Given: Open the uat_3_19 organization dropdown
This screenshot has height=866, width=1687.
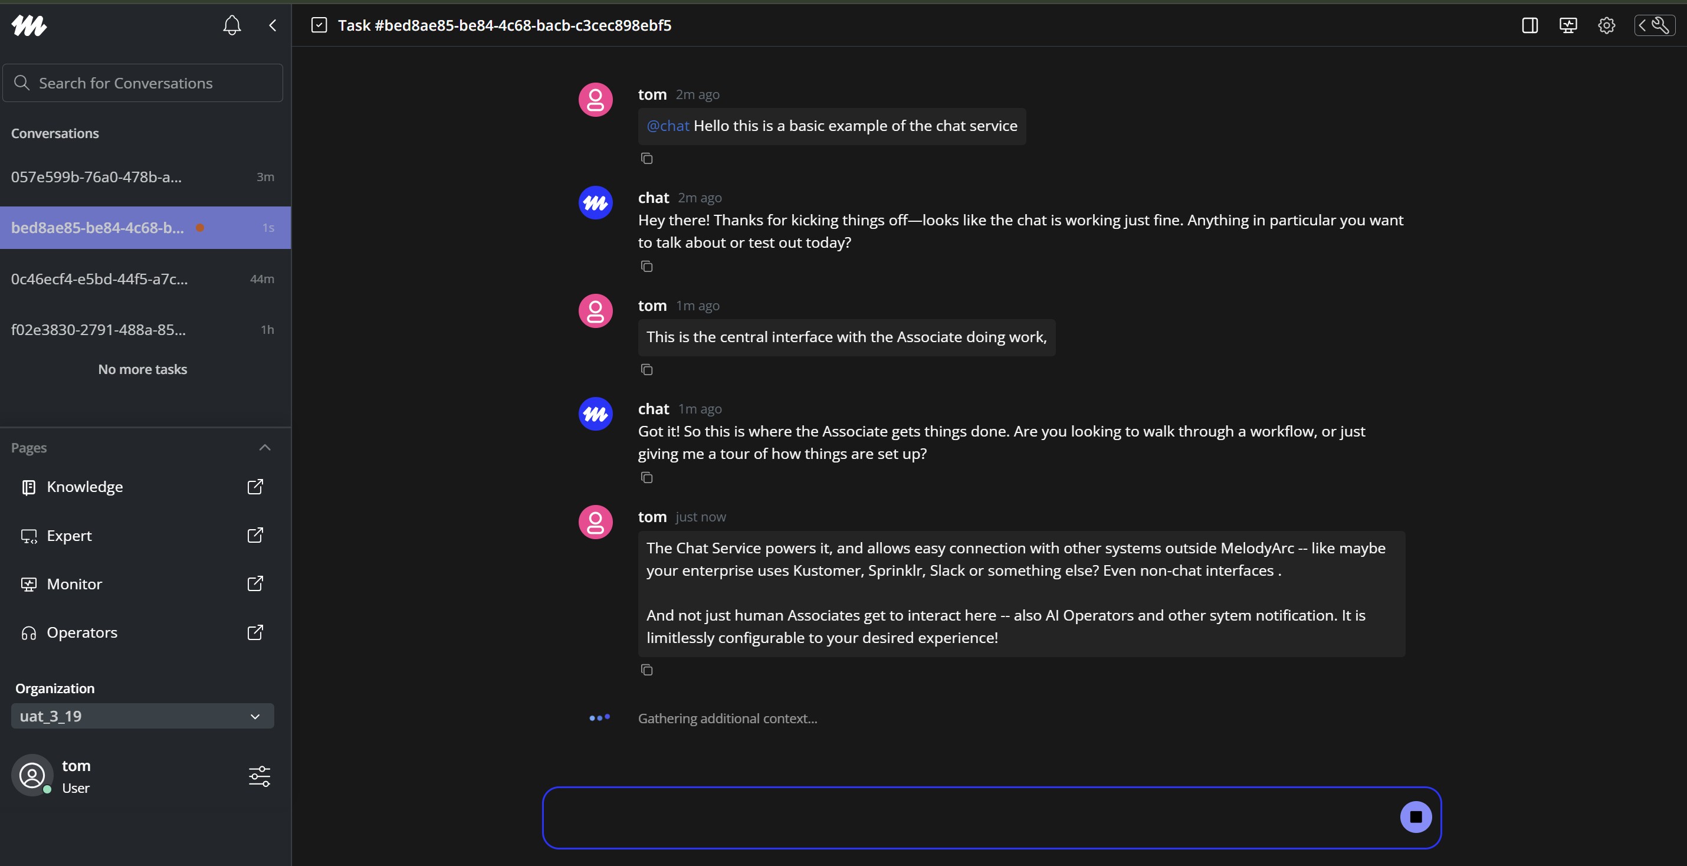Looking at the screenshot, I should coord(142,716).
